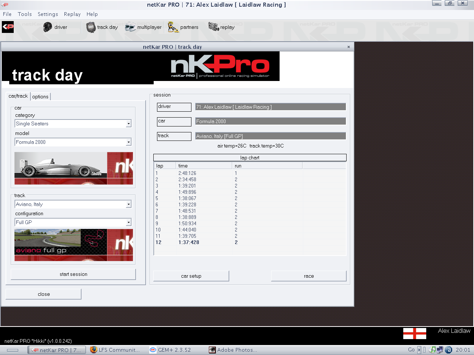Click the netKar icon in the title bar
This screenshot has width=474, height=355.
coord(5,4)
